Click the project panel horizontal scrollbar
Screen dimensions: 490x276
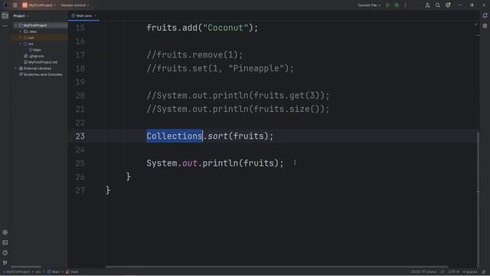[26, 267]
